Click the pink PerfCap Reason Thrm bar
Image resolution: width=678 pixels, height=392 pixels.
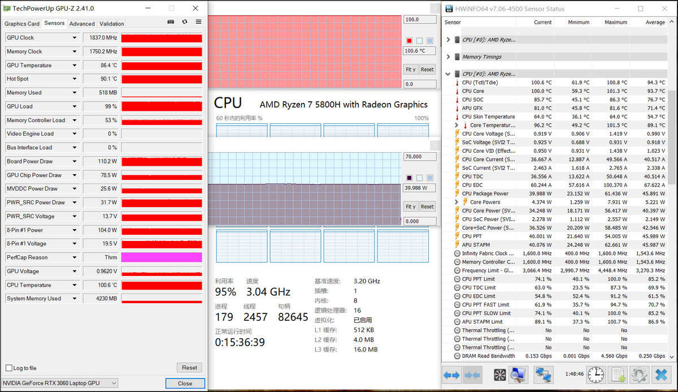pos(162,257)
